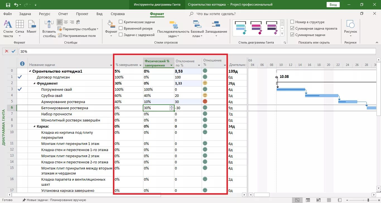The image size is (381, 203).
Task: Open Text Styles (Стили текста) tool
Action: (8, 29)
